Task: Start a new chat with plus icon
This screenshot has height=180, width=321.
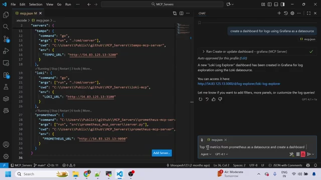Action: pos(279,13)
